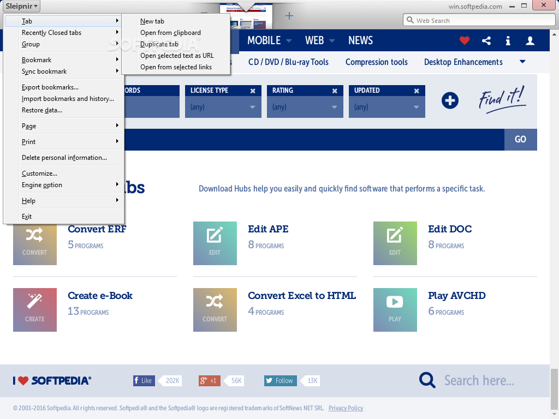Expand the Print submenu
559x419 pixels.
[x=63, y=142]
